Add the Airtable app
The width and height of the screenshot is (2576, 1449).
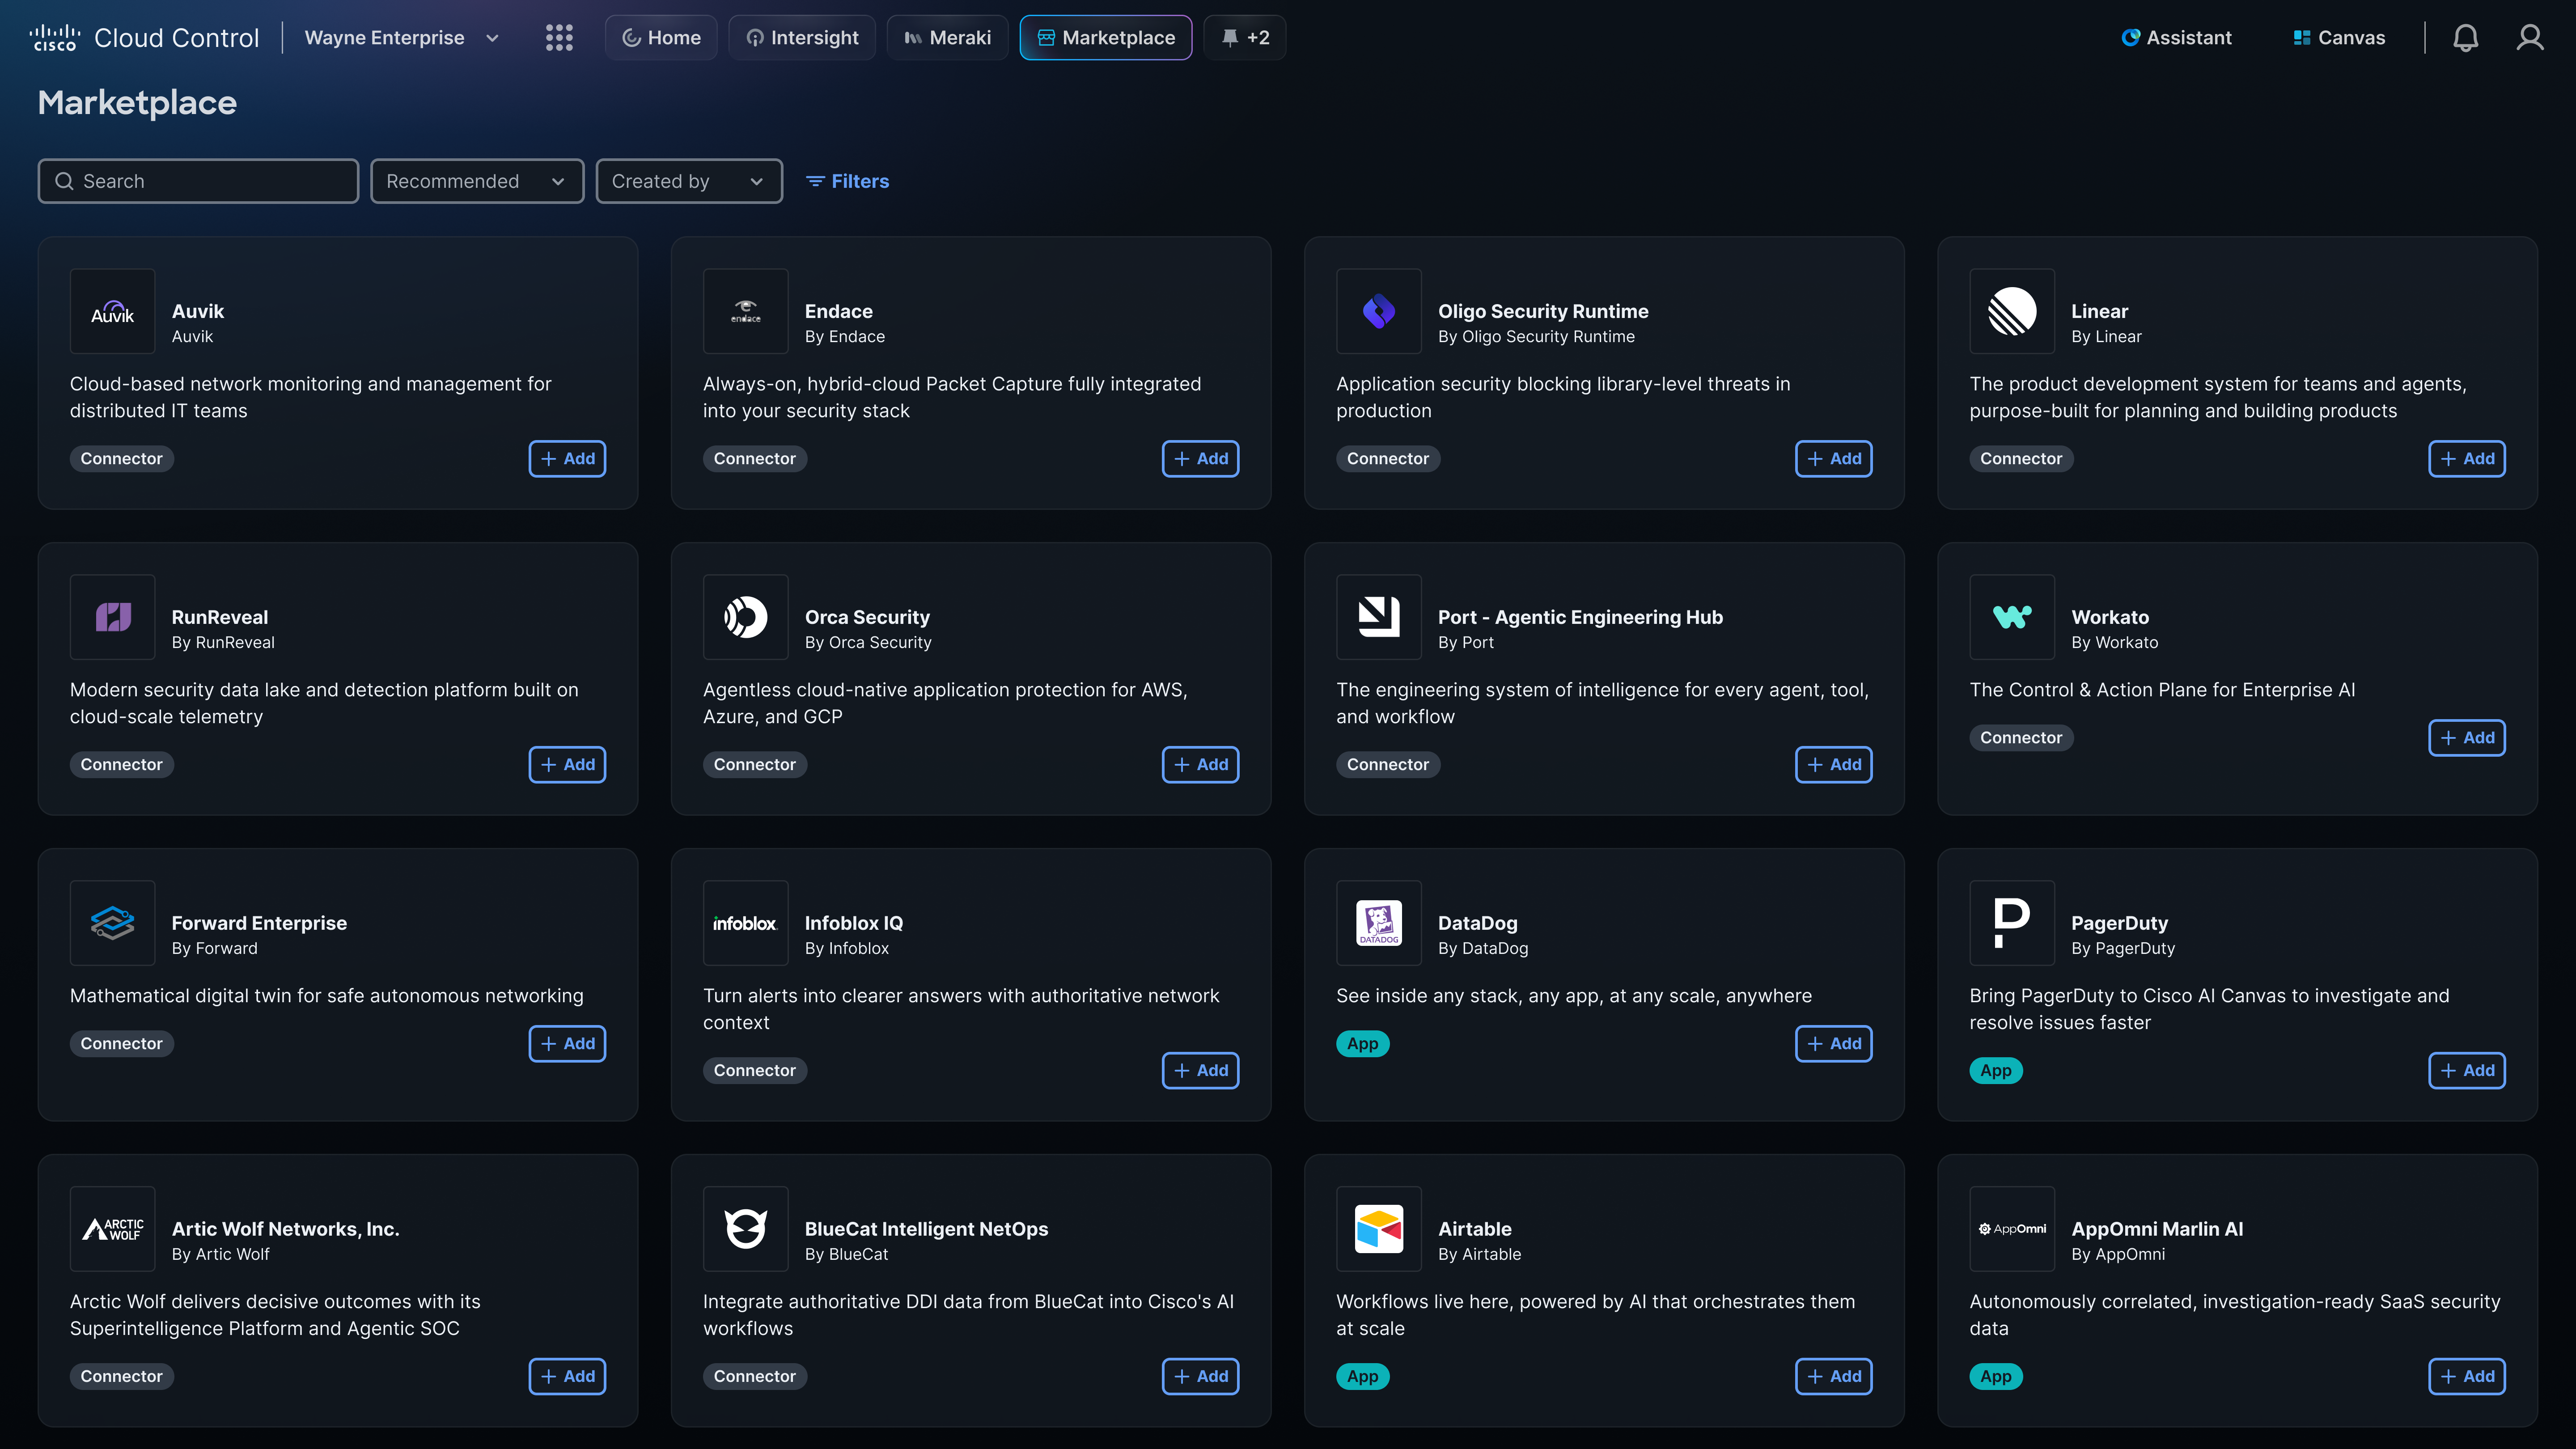click(x=1833, y=1377)
